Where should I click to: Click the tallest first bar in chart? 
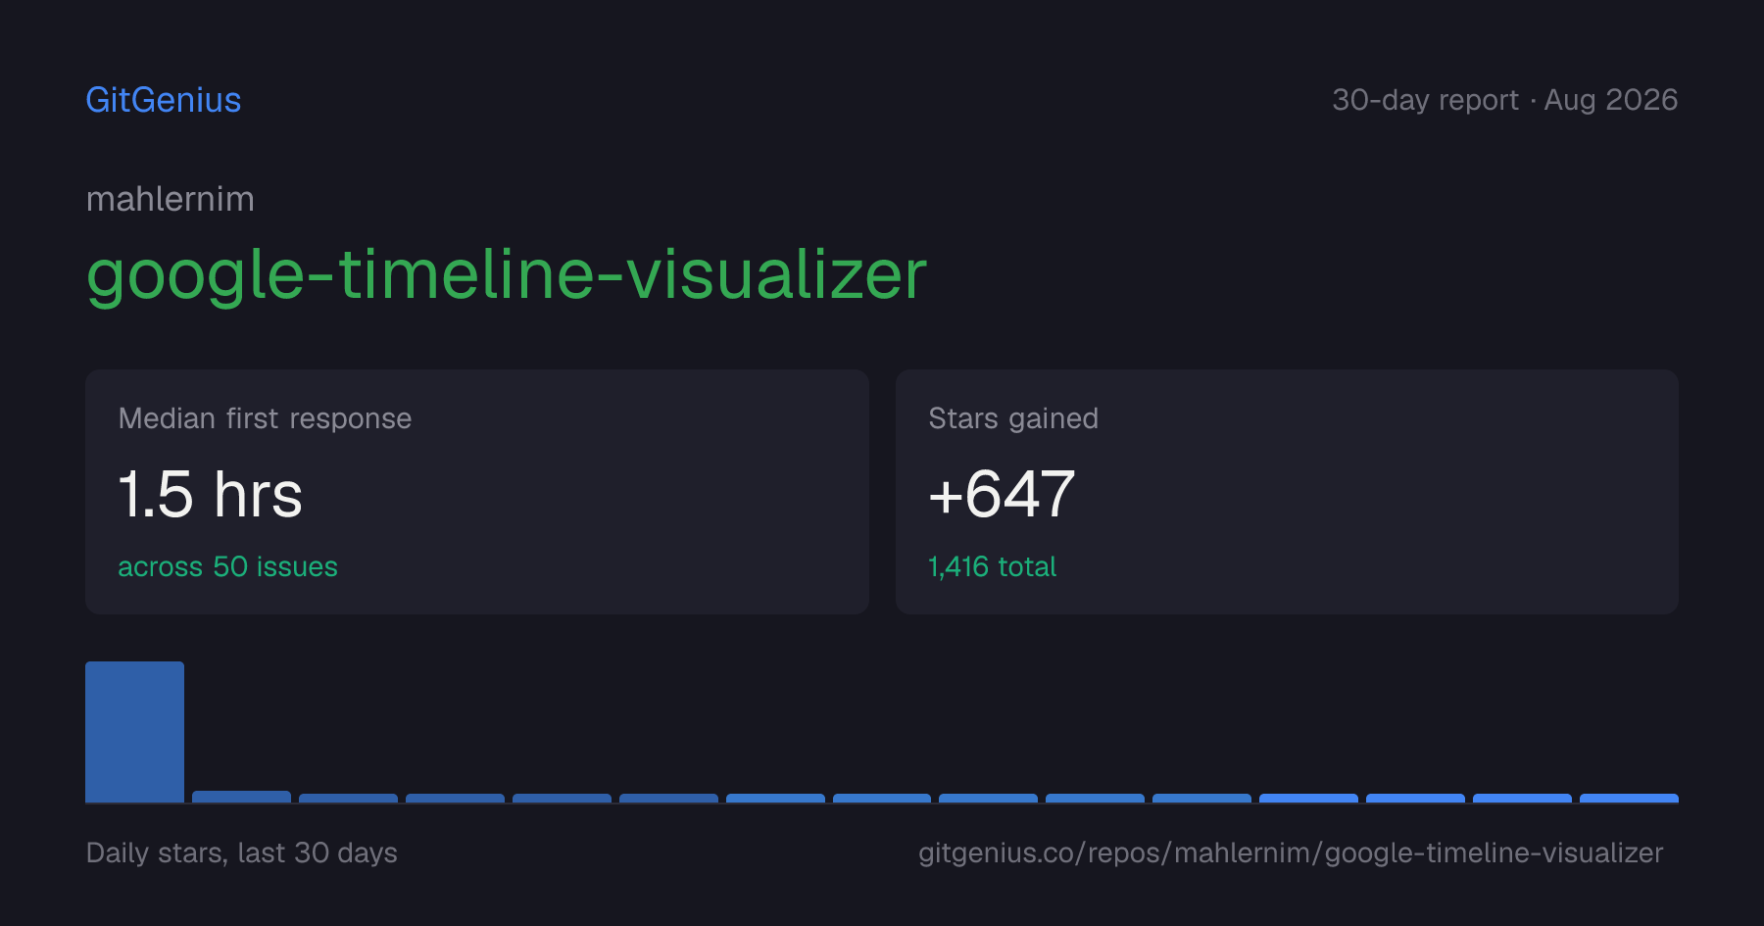coord(134,732)
